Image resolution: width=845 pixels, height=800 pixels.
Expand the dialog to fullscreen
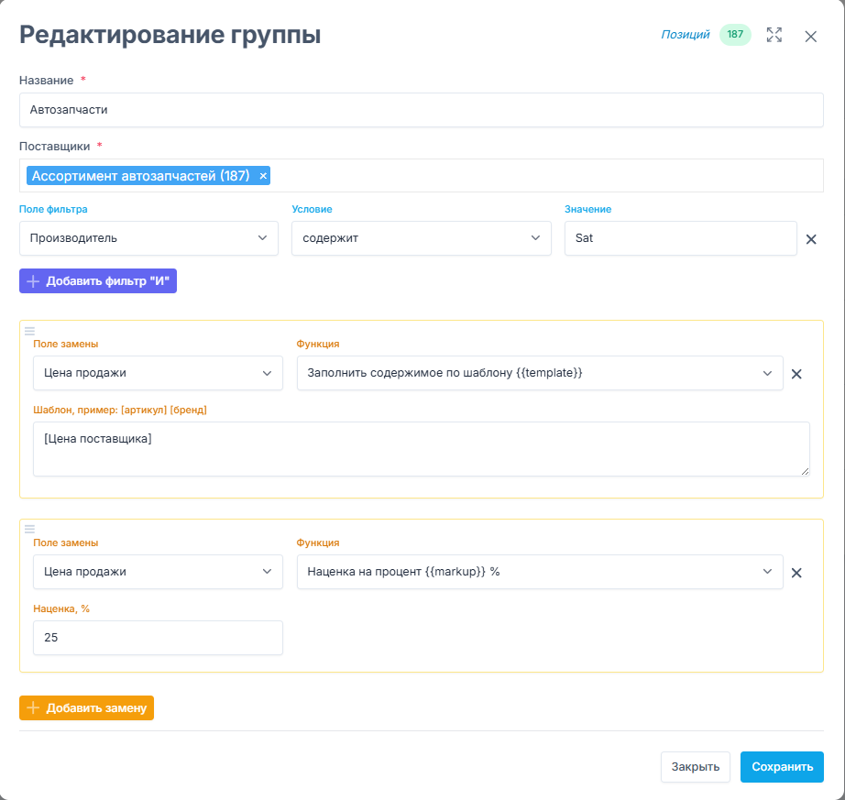(774, 35)
